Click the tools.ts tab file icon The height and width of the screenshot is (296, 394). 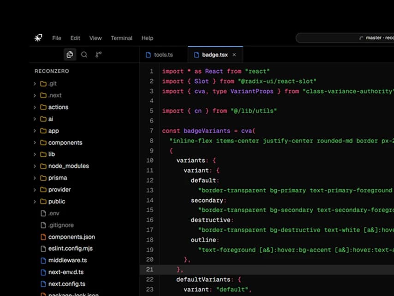(x=148, y=55)
